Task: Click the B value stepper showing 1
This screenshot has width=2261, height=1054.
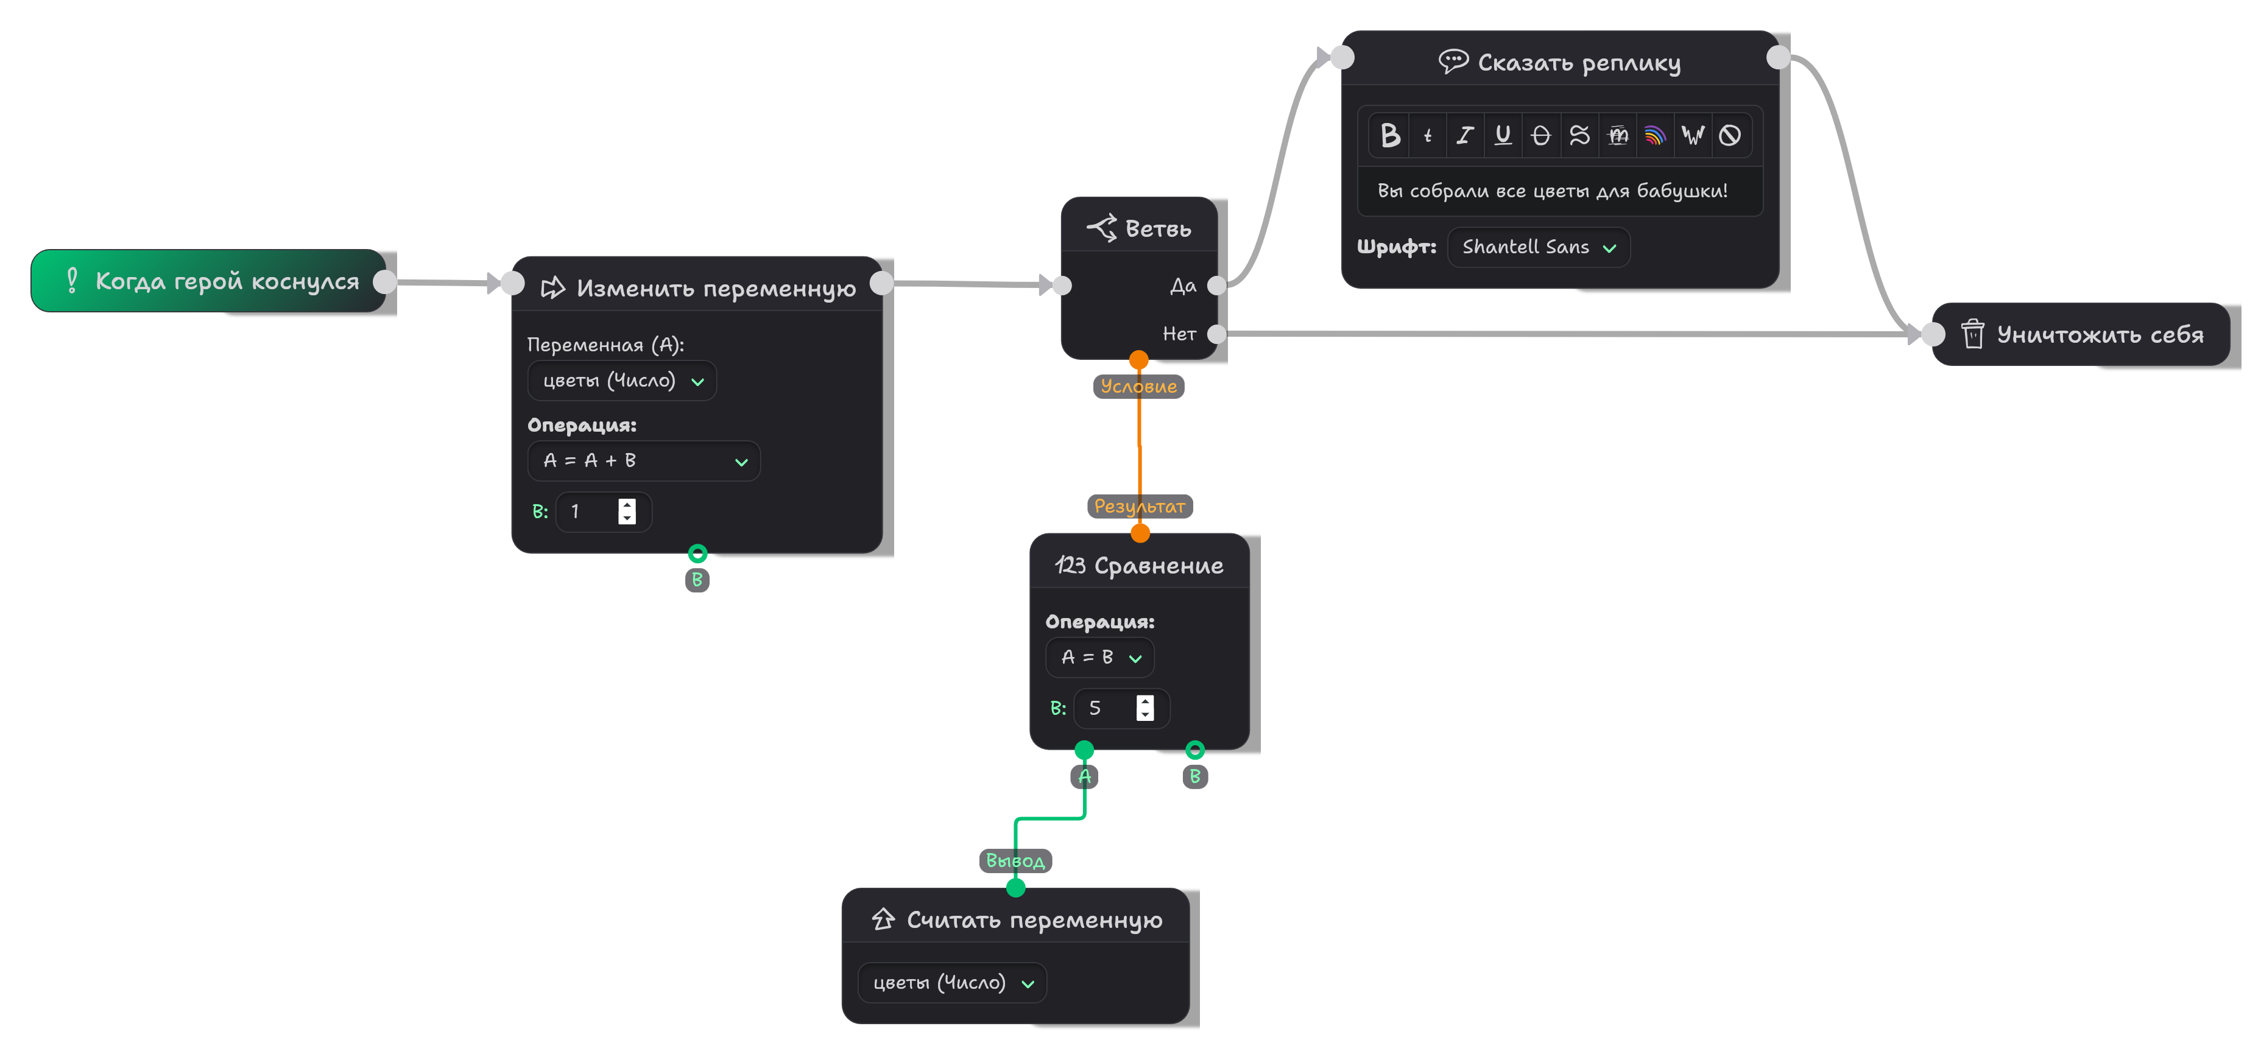Action: (627, 511)
